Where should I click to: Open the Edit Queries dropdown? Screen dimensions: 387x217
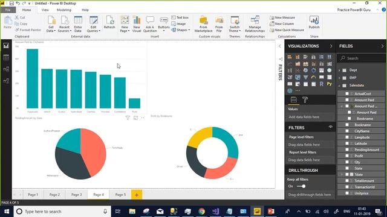tap(93, 24)
